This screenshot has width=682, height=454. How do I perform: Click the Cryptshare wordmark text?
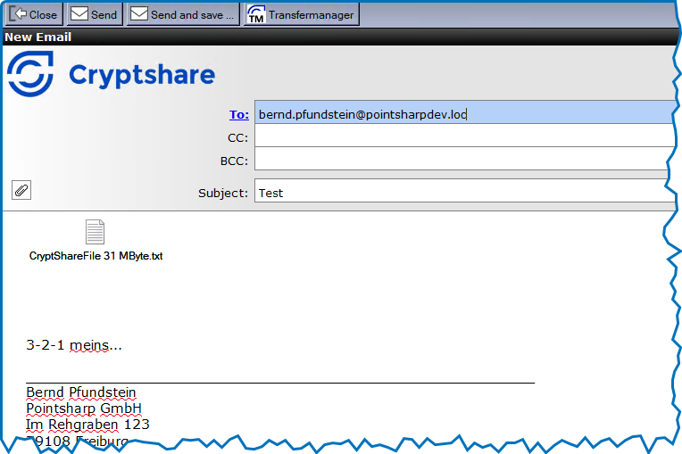(142, 75)
